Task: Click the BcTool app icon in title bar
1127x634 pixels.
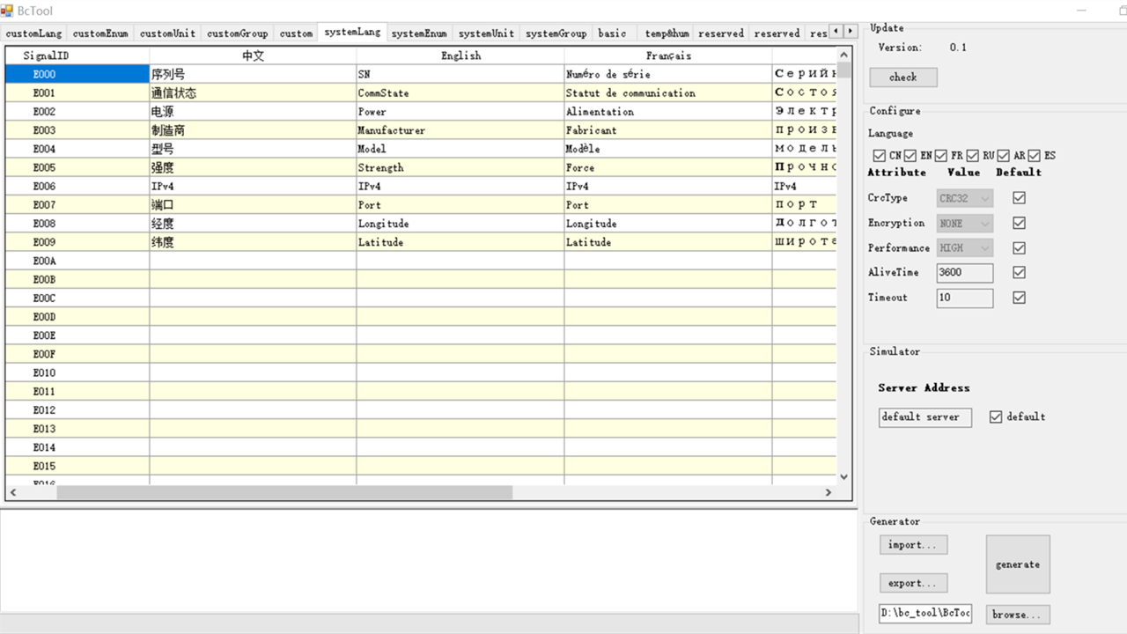Action: [x=8, y=11]
